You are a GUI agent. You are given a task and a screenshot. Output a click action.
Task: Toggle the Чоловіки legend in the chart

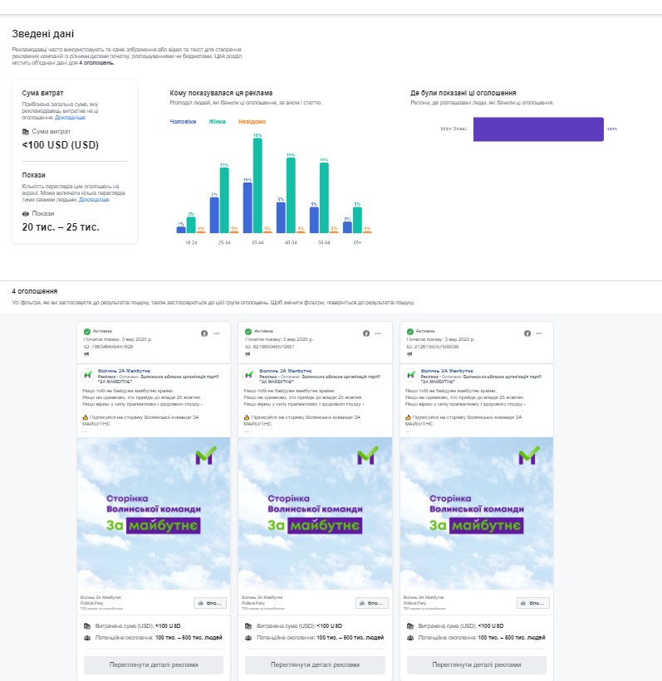183,121
